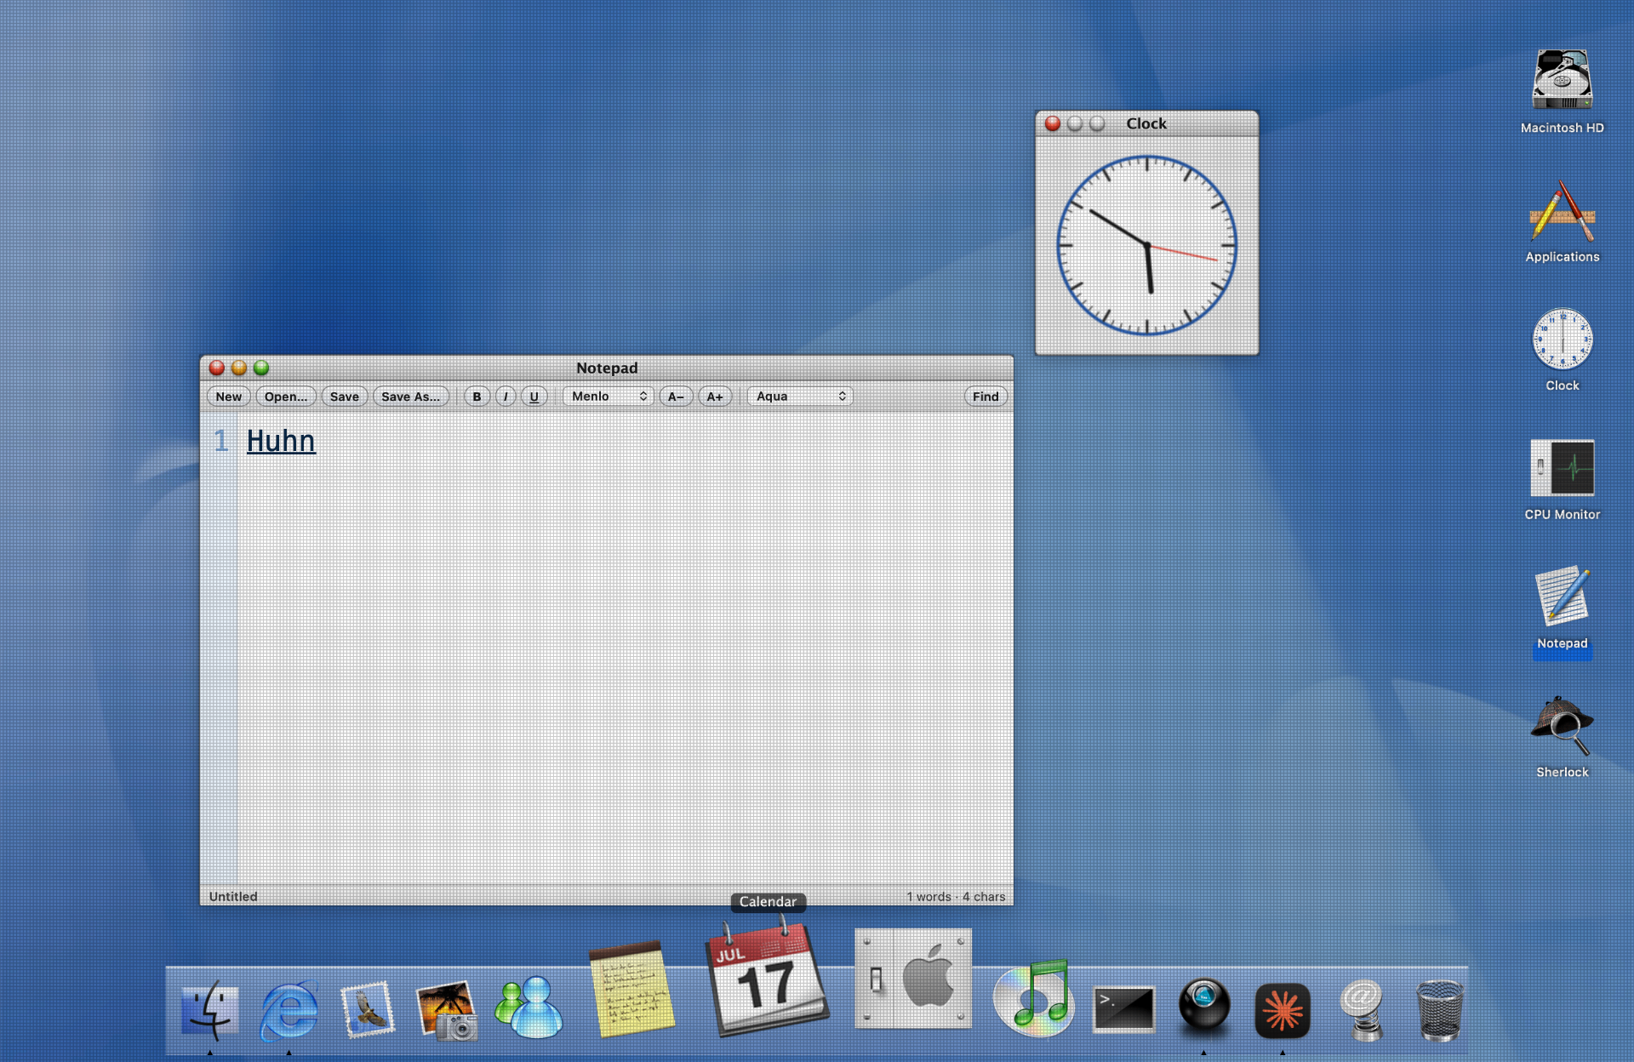
Task: Click the Save button in Notepad
Action: click(x=345, y=397)
